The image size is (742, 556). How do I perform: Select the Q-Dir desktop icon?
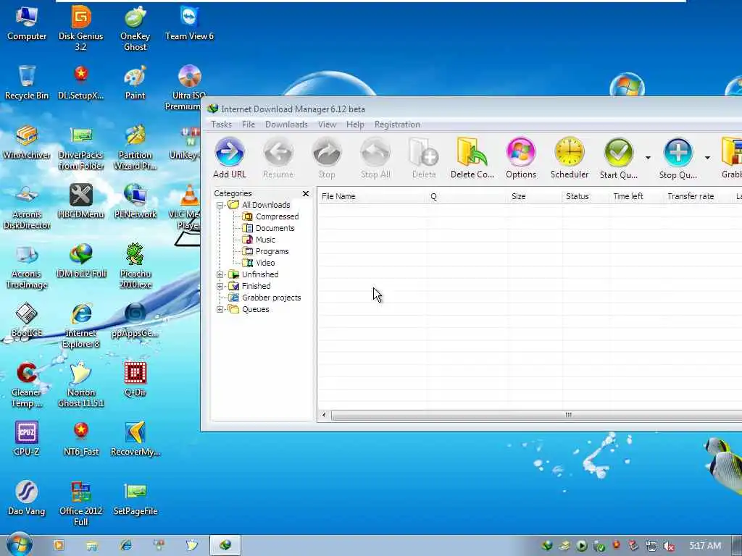[x=136, y=379]
